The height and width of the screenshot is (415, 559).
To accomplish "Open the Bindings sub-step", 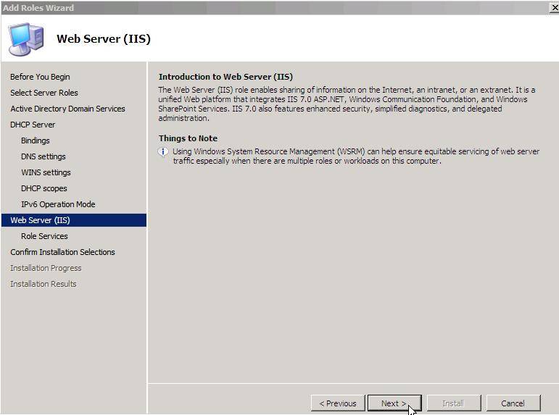I will point(36,141).
